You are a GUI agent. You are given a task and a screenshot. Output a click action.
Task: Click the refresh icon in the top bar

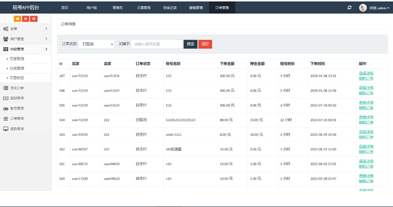(x=349, y=8)
